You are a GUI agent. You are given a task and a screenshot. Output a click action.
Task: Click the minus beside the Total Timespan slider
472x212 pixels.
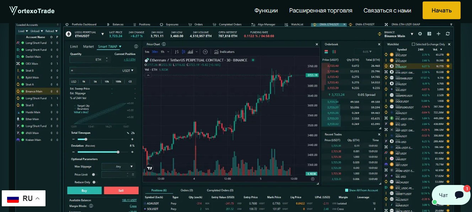pos(74,139)
